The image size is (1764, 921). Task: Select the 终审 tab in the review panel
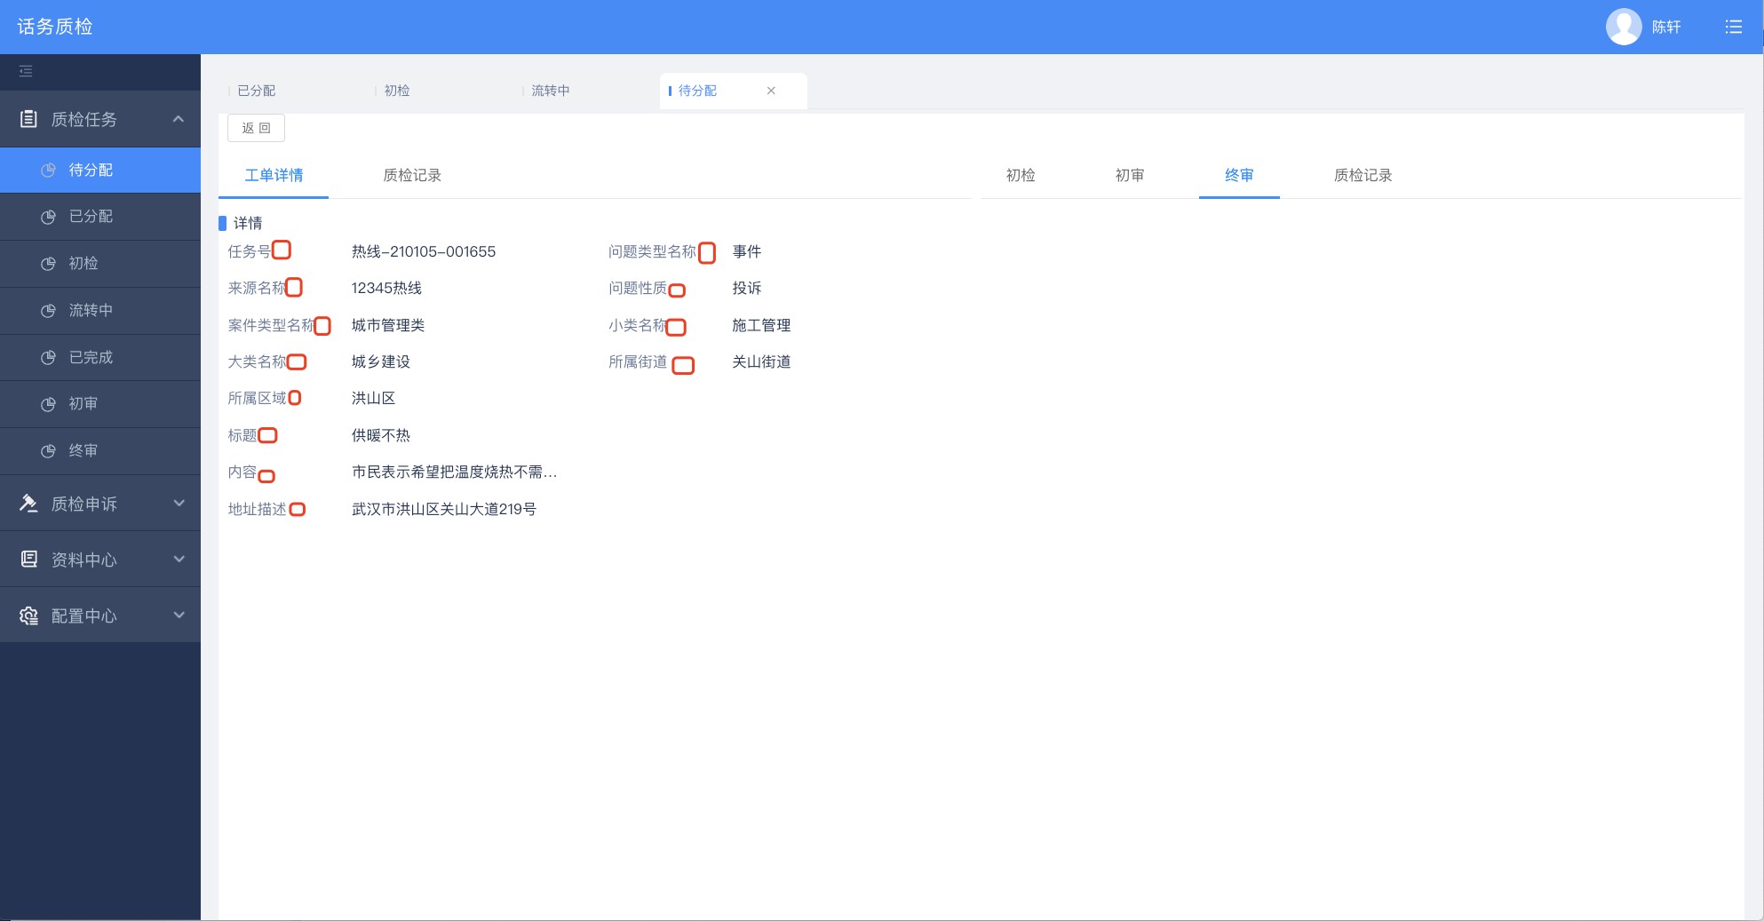pyautogui.click(x=1239, y=175)
